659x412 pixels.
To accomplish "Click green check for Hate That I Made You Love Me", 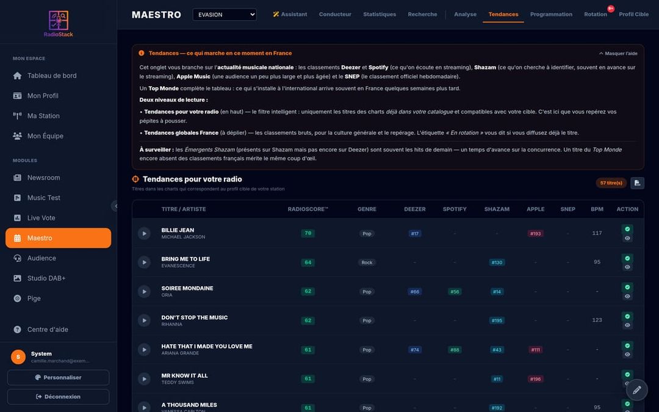I will point(627,345).
